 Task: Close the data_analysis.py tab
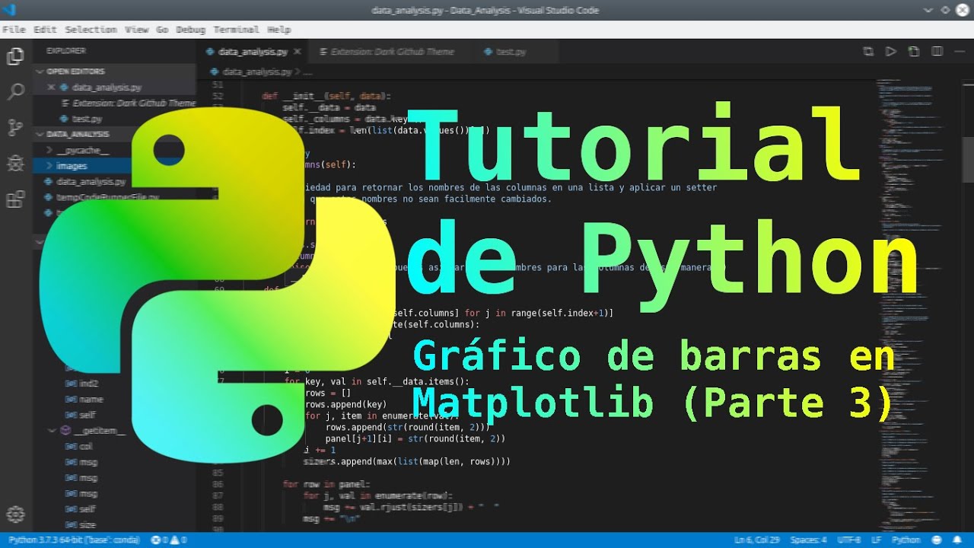pyautogui.click(x=298, y=52)
